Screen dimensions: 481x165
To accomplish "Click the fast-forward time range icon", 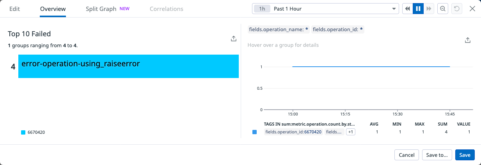I will click(429, 9).
